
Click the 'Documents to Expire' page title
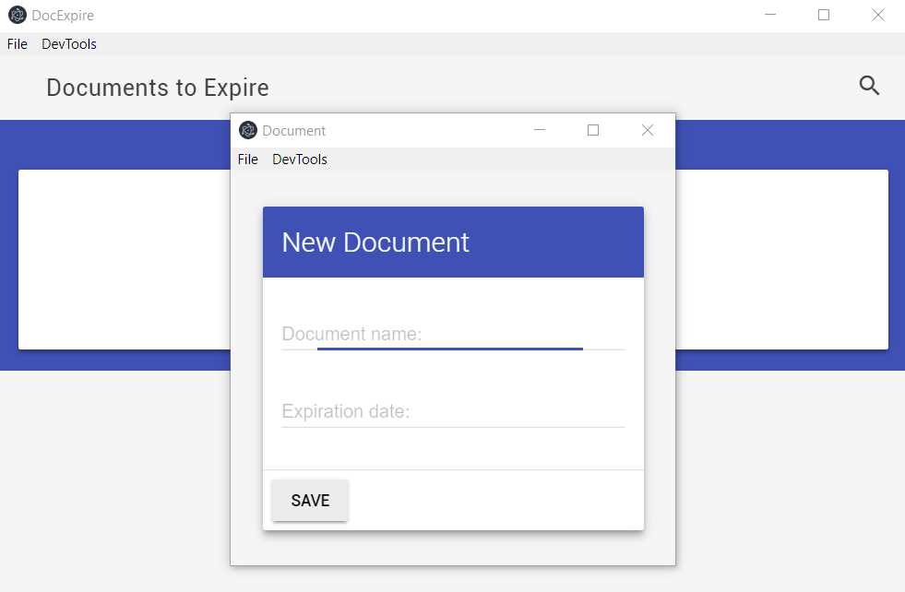tap(157, 87)
